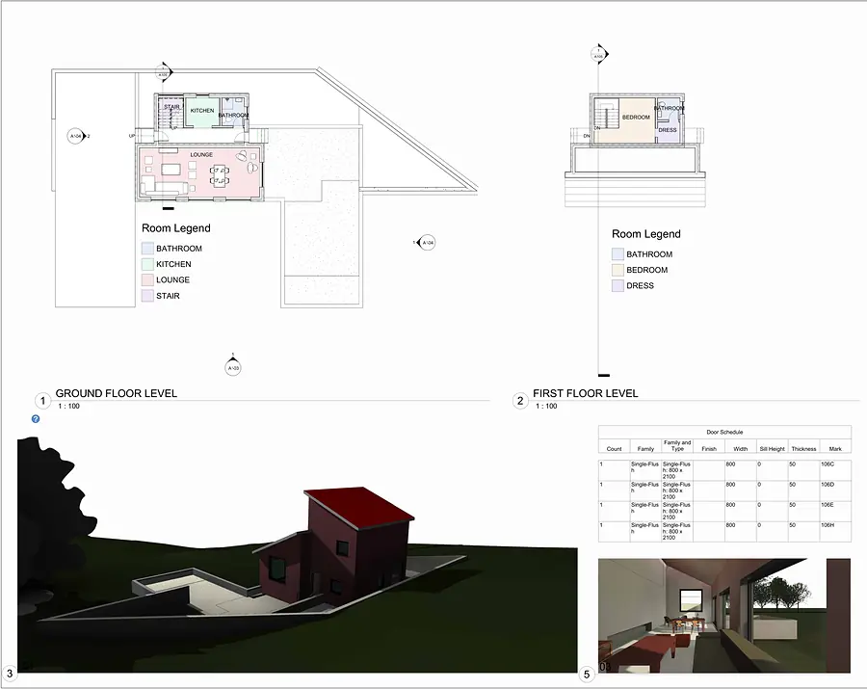The image size is (867, 689).
Task: Click the KITCHEN green swatch in Room Legend
Action: click(147, 264)
